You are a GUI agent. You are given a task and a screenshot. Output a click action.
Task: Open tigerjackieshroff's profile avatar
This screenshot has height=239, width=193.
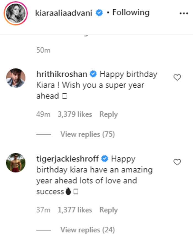coord(16,162)
